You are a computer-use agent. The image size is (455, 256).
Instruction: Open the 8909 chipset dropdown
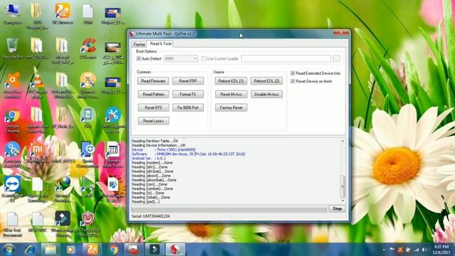coord(181,58)
